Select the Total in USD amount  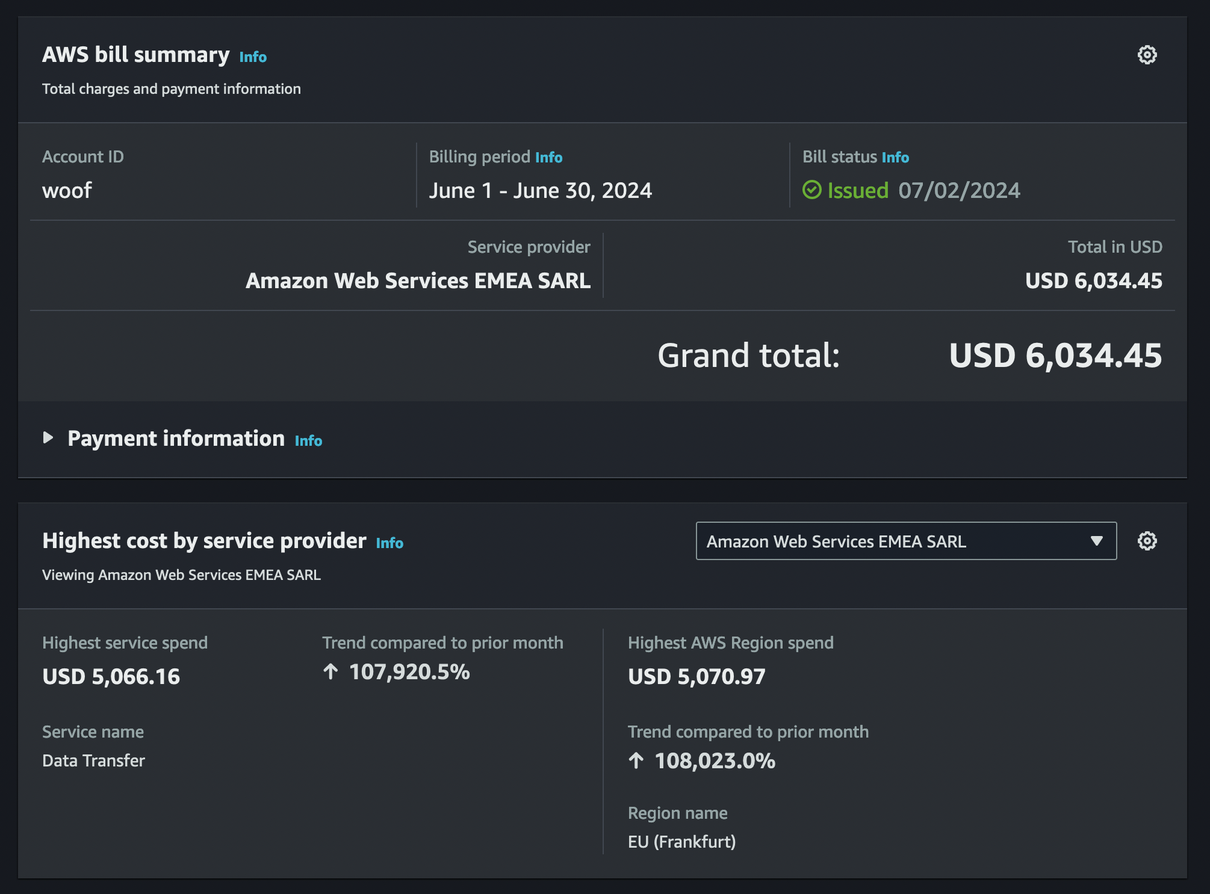click(1093, 281)
